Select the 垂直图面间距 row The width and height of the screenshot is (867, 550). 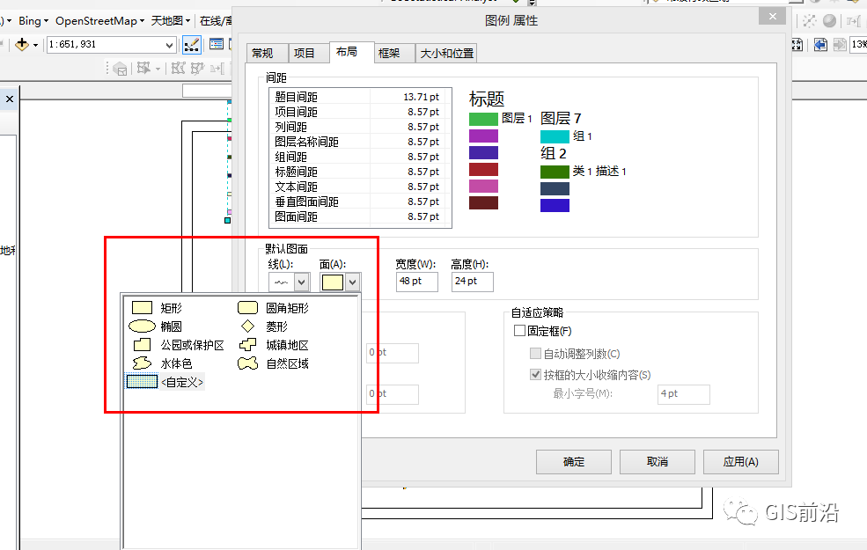point(360,202)
